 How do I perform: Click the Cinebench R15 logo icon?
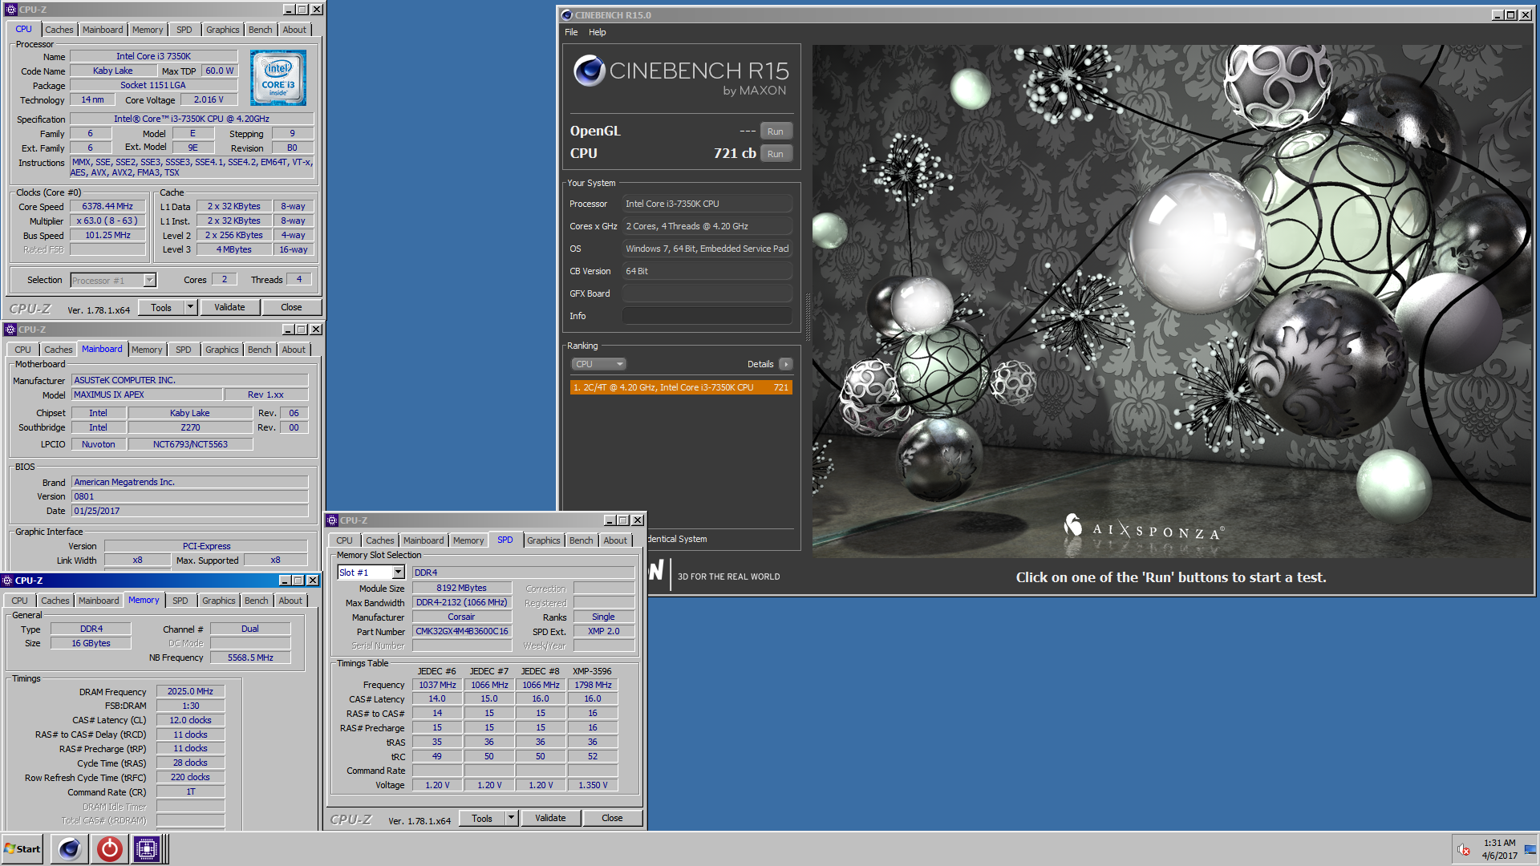pos(589,71)
